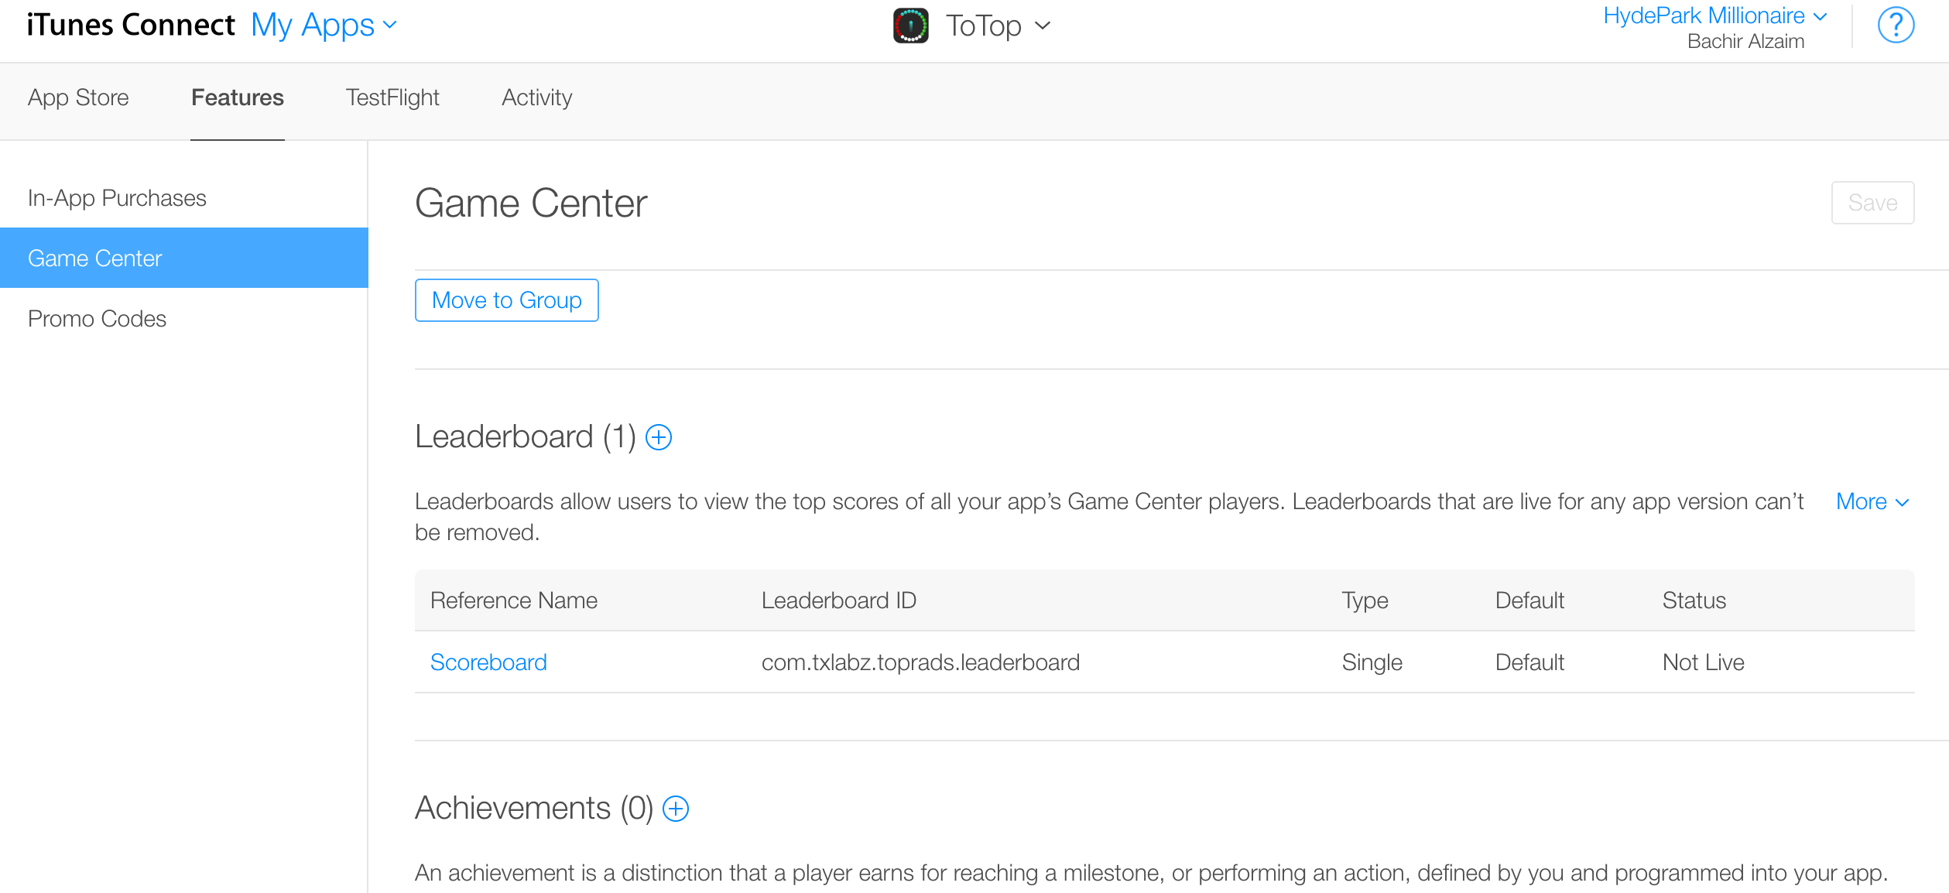Expand the More leaderboard description
The image size is (1949, 893).
tap(1872, 501)
